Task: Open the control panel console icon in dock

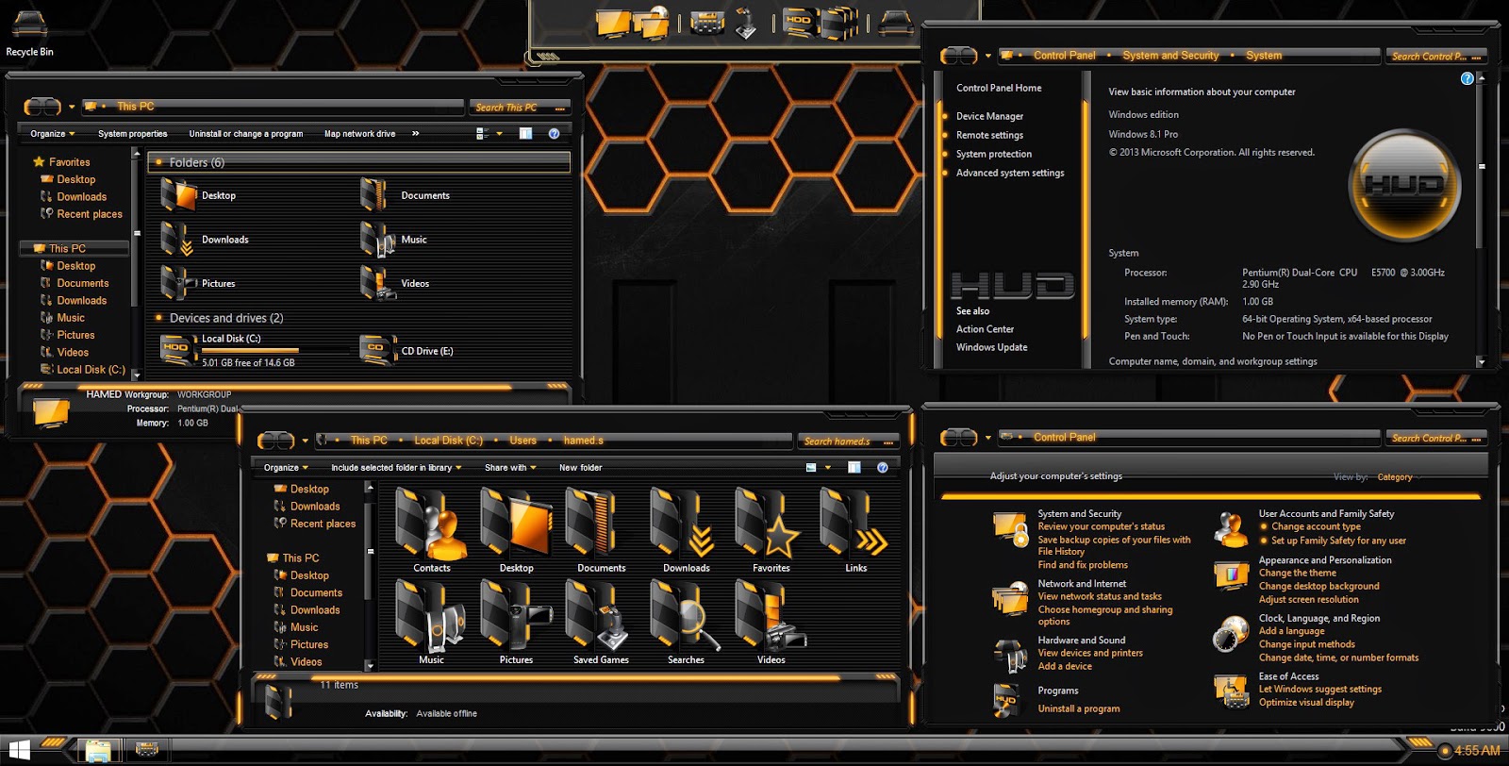Action: 707,23
